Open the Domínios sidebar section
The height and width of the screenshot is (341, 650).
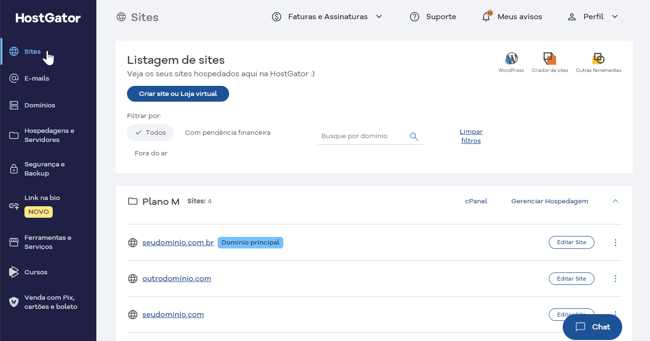40,105
